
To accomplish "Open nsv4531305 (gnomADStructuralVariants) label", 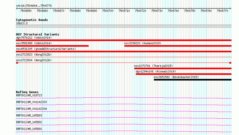I will point(46,49).
